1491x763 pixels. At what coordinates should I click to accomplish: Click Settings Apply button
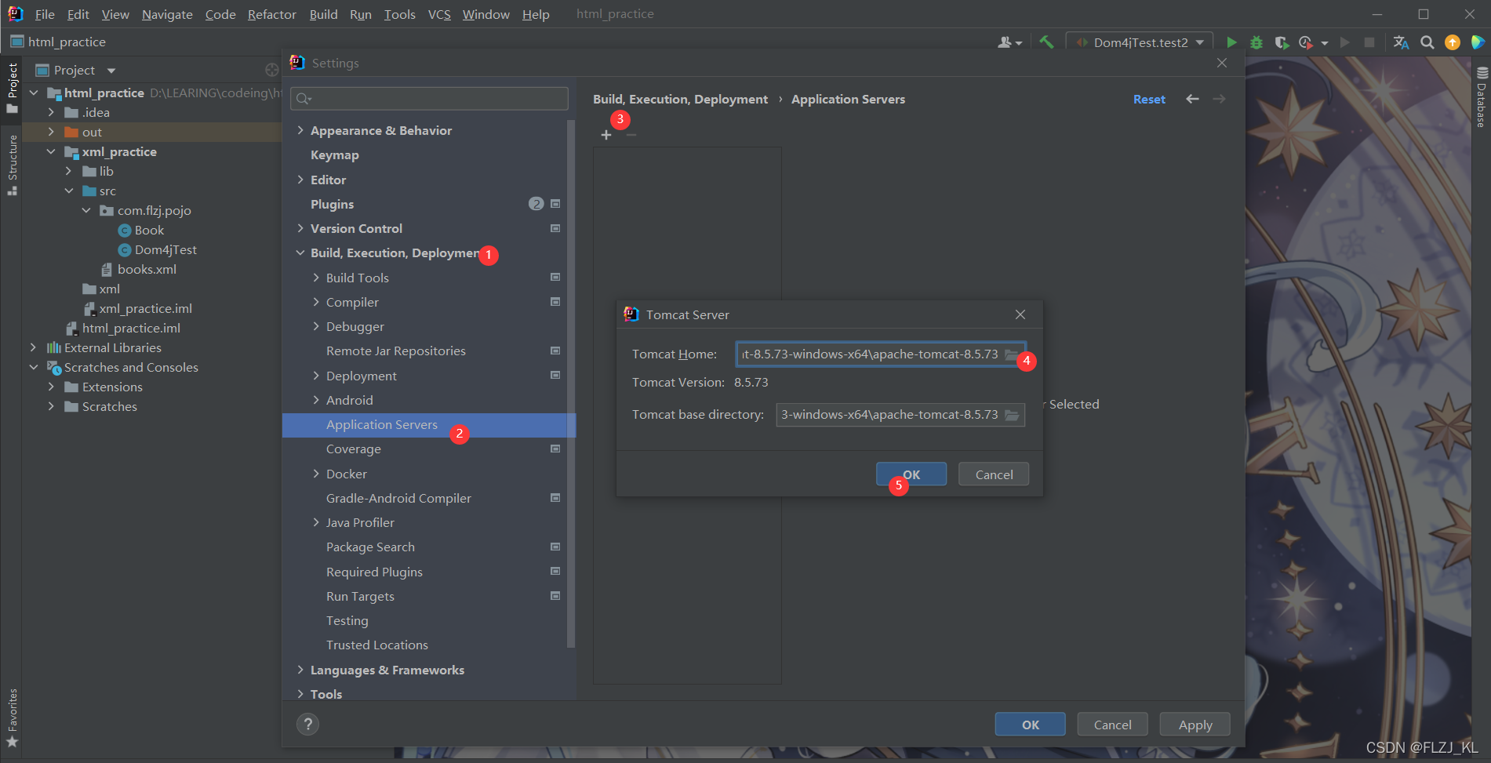pos(1195,725)
